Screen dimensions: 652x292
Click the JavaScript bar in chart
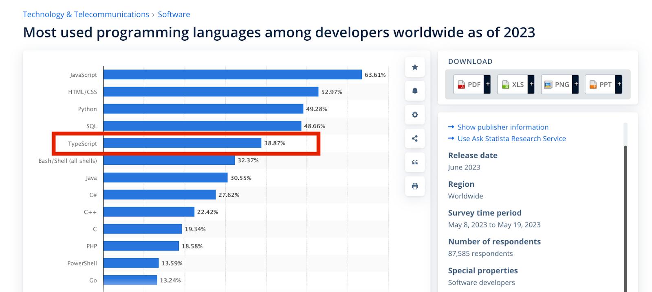pyautogui.click(x=232, y=75)
